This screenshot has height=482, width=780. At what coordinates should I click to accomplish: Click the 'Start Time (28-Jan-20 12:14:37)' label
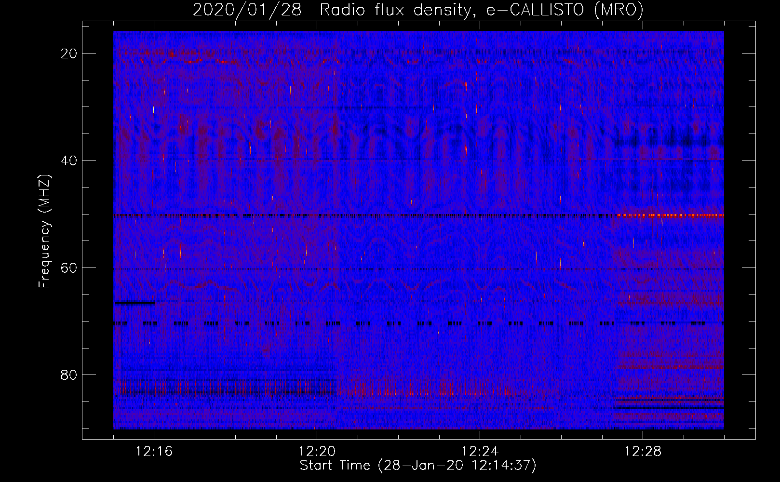pos(418,466)
